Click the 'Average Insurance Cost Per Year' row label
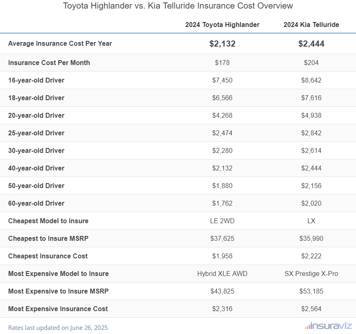356x334 pixels. point(60,43)
